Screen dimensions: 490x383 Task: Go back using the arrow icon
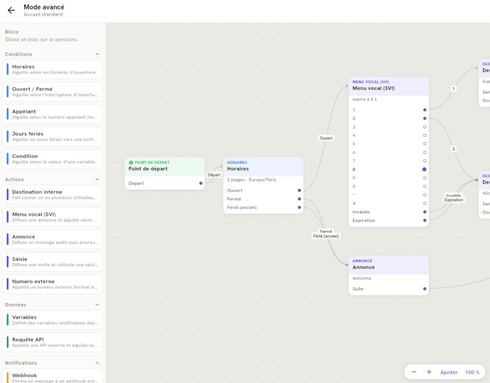pos(11,10)
